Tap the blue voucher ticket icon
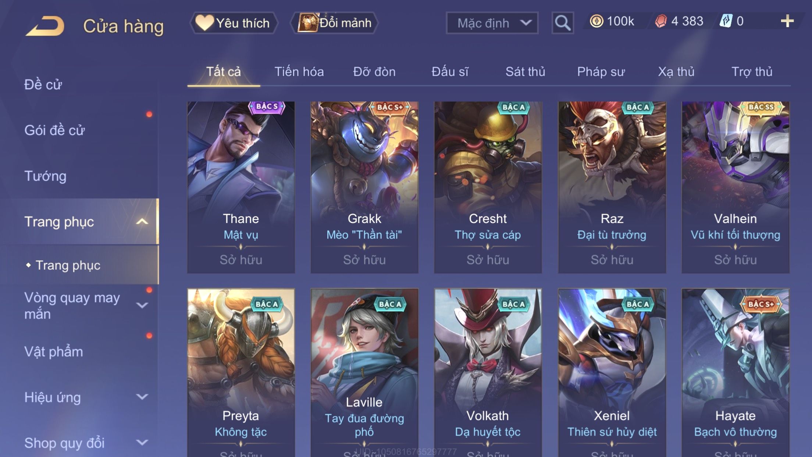Screen dimensions: 812x457 [726, 21]
